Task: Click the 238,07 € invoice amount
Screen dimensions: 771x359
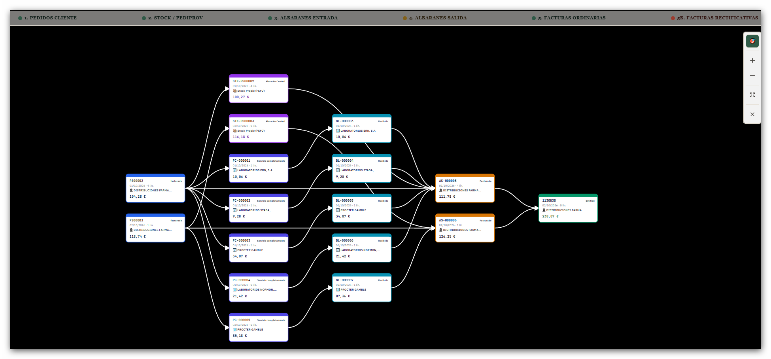Action: [x=550, y=217]
